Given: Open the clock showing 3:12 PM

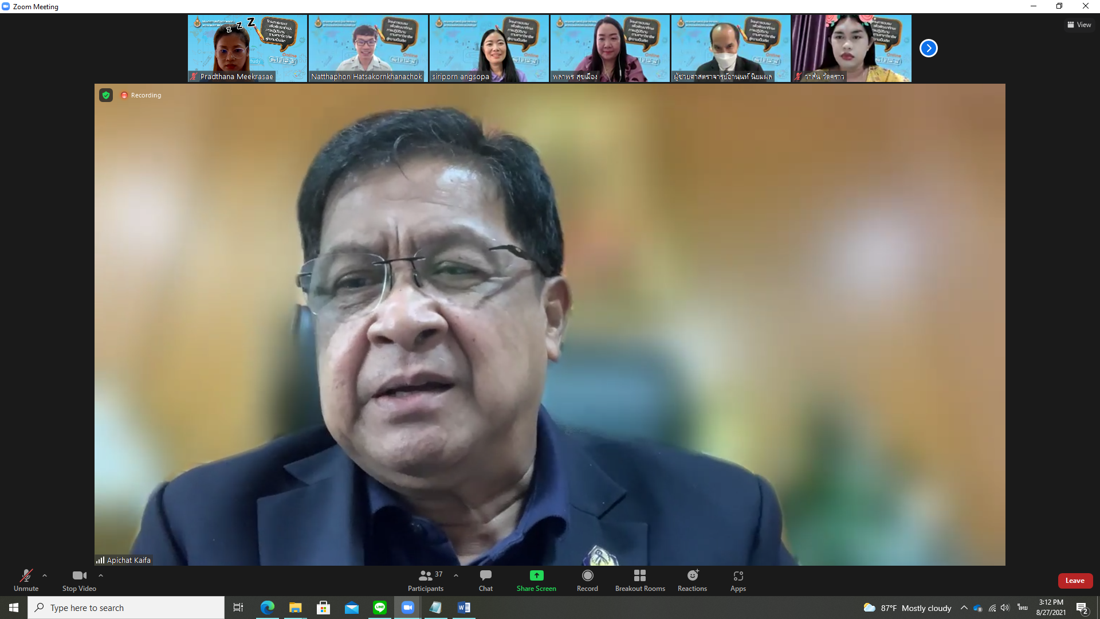Looking at the screenshot, I should point(1051,608).
